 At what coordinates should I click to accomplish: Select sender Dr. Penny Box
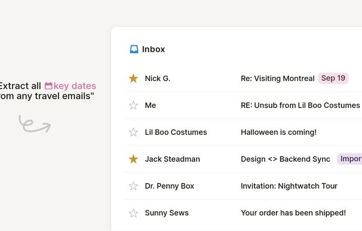(169, 186)
